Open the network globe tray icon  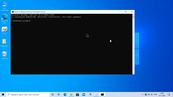(146, 95)
